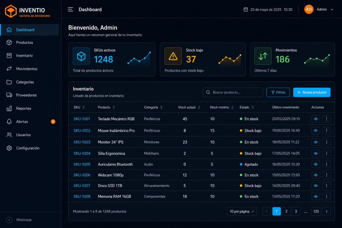Sort by the SKU column
The image size is (342, 228).
click(x=79, y=107)
